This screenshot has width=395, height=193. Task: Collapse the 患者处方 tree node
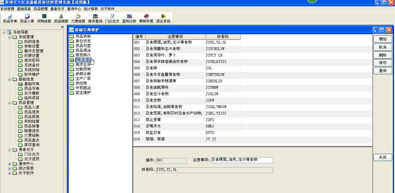pos(10,149)
